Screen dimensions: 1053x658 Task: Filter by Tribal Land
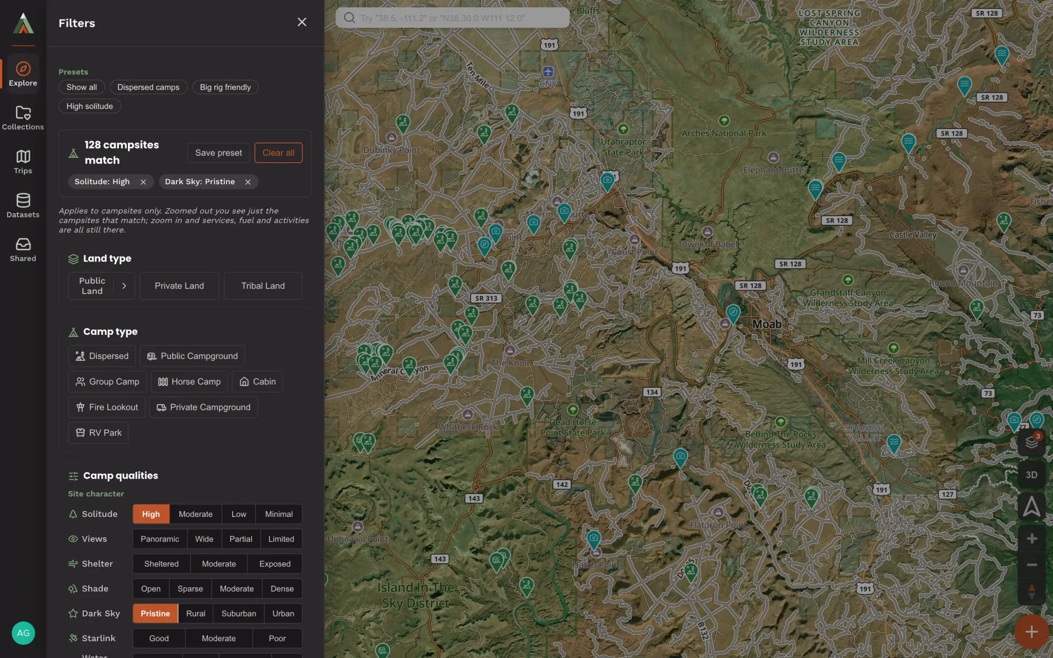pos(263,286)
